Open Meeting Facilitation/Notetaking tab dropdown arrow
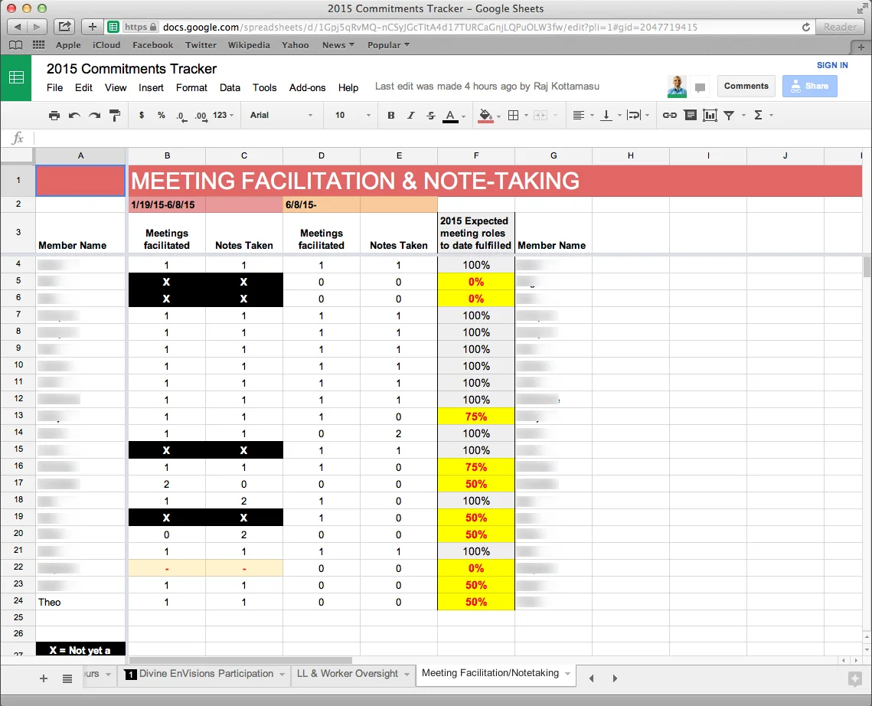 click(x=568, y=674)
